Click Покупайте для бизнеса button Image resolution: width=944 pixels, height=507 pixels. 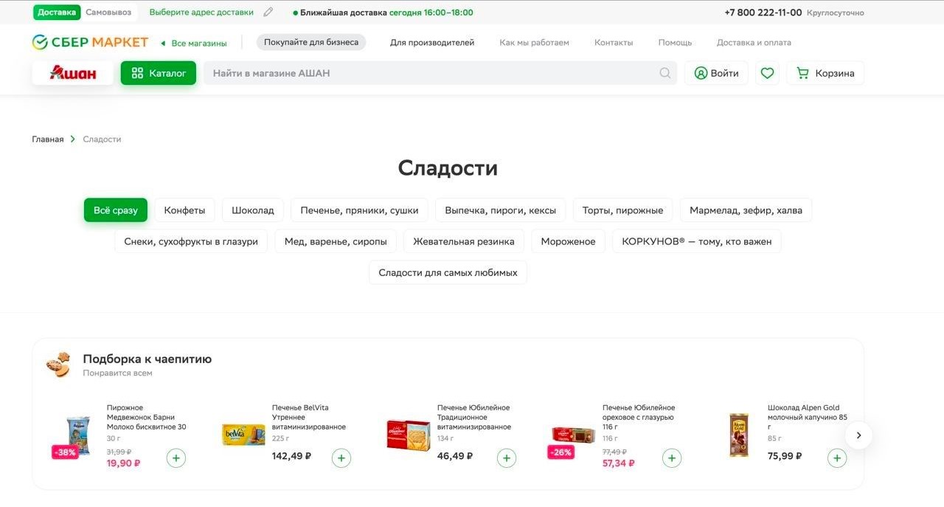coord(311,42)
